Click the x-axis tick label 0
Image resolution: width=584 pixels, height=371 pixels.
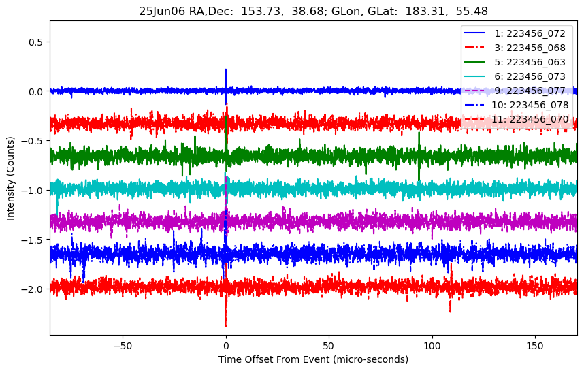226,346
